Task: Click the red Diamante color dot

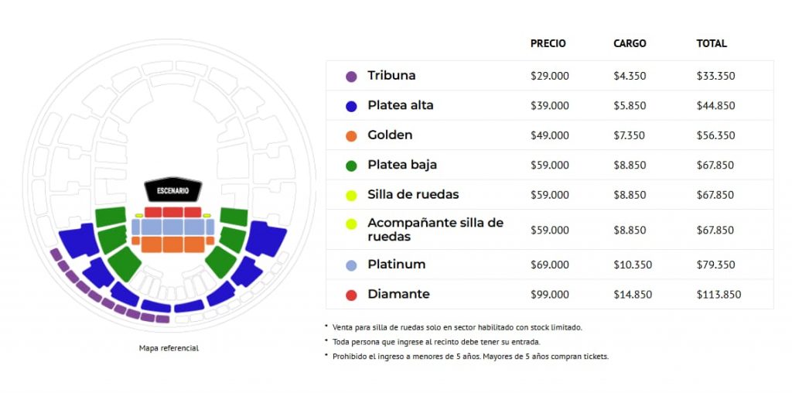Action: 351,295
